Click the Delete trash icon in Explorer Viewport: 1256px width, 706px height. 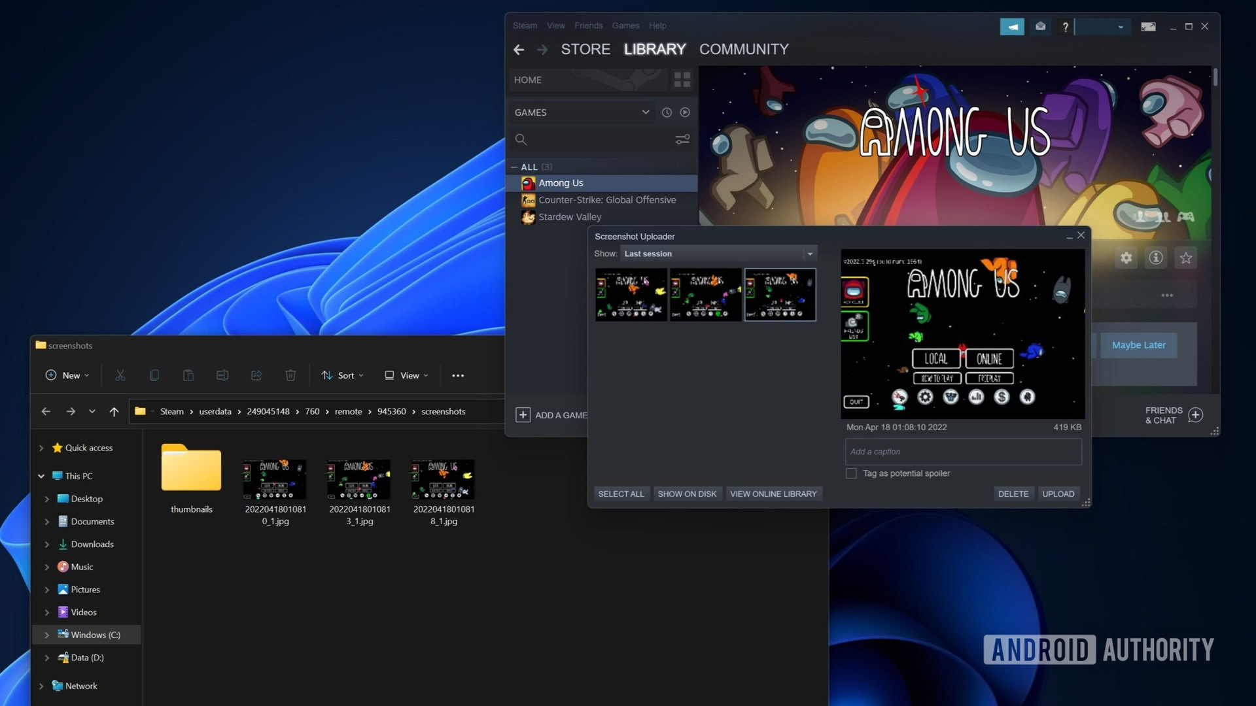tap(290, 375)
